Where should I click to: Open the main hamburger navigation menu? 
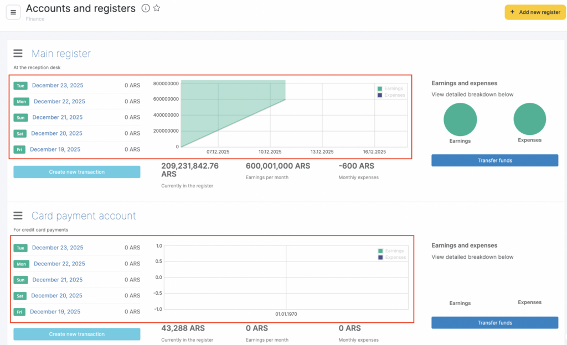pos(13,12)
